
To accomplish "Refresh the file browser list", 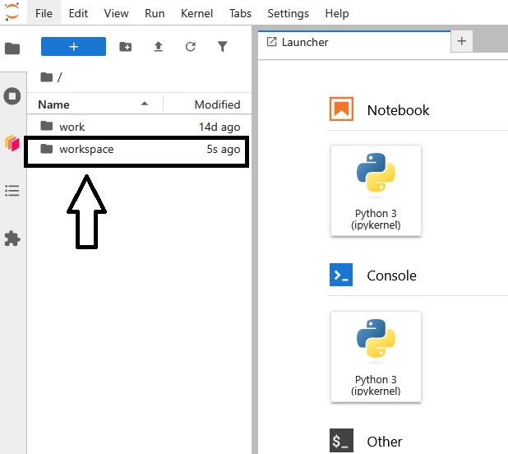I will tap(191, 47).
